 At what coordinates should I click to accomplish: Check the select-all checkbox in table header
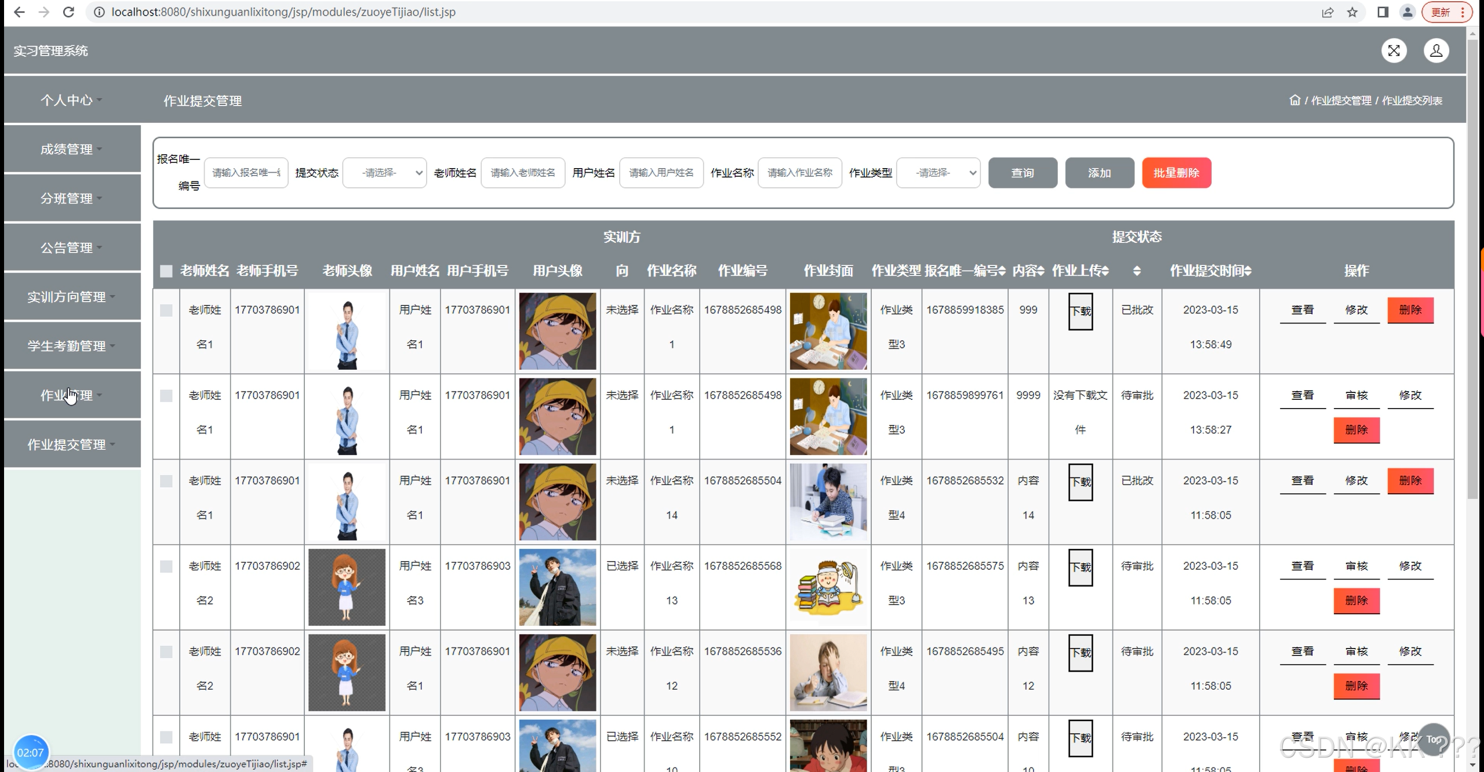166,270
